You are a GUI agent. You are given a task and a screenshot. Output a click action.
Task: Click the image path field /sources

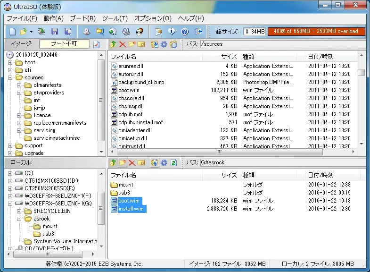pyautogui.click(x=283, y=44)
